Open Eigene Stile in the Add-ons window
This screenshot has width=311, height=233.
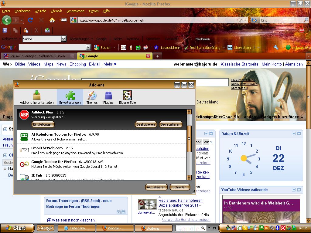(127, 97)
